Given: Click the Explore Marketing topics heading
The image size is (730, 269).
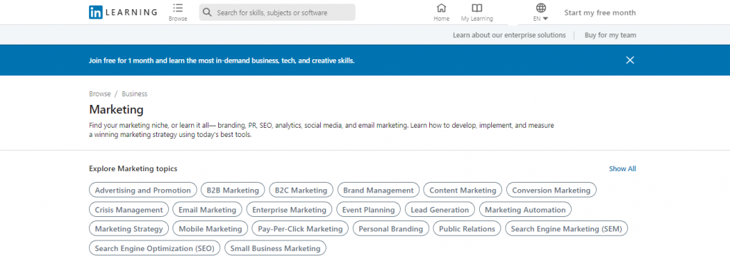Looking at the screenshot, I should click(133, 169).
